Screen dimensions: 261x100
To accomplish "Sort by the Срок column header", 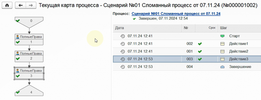I will click(x=206, y=28).
